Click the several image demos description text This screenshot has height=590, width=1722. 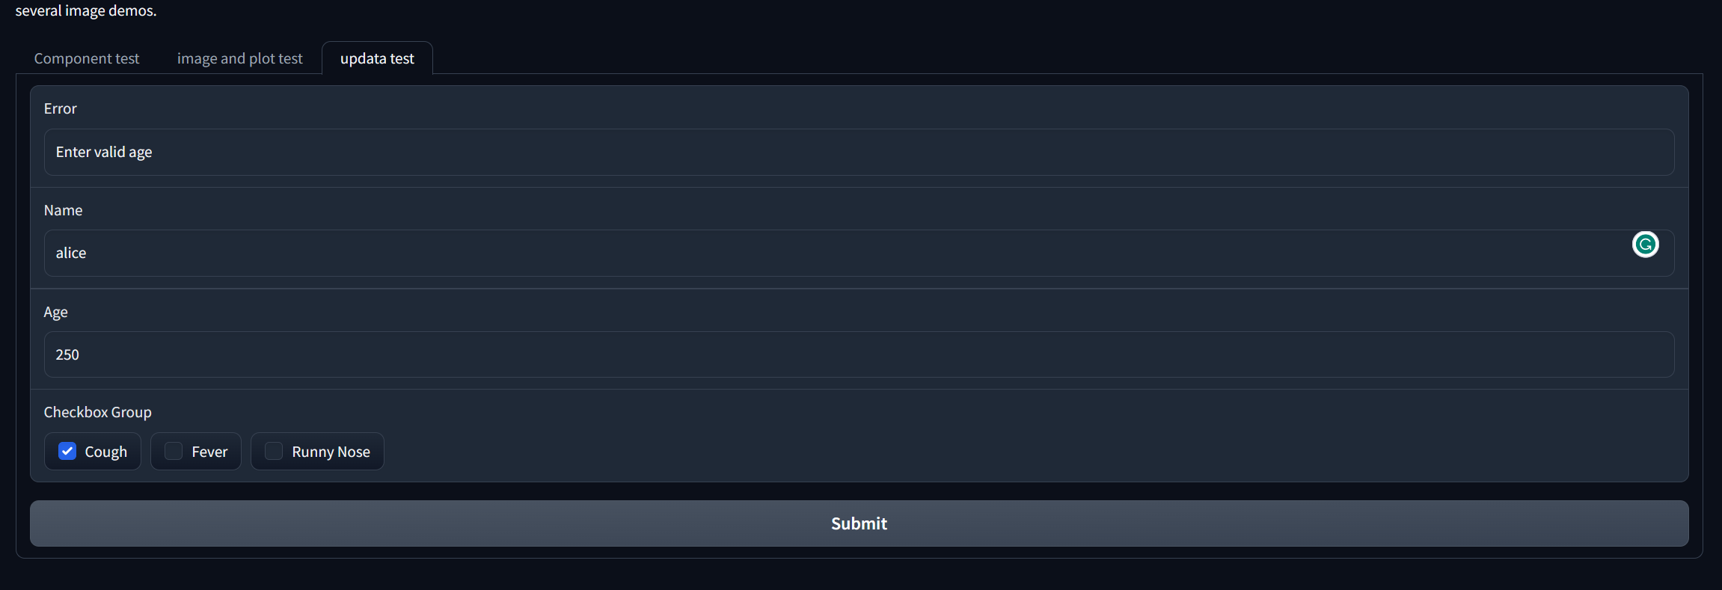tap(86, 11)
